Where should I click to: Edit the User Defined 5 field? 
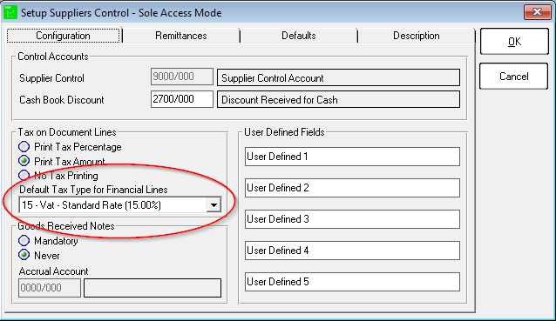click(x=352, y=282)
